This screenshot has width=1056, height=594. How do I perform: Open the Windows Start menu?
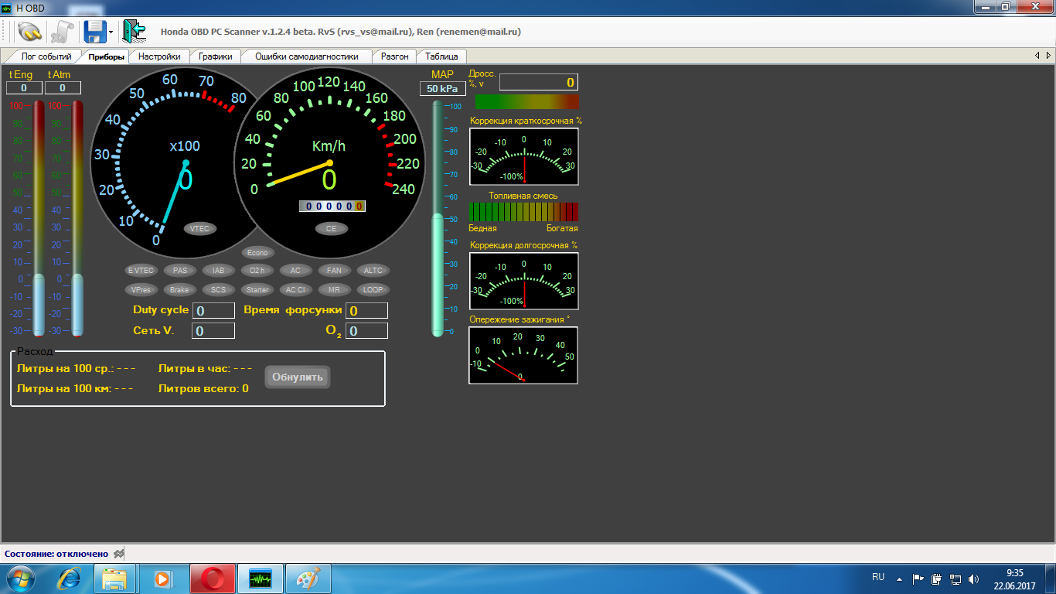tap(21, 579)
